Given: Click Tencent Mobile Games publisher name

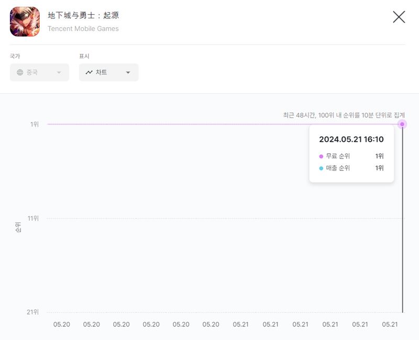Looking at the screenshot, I should pos(83,29).
